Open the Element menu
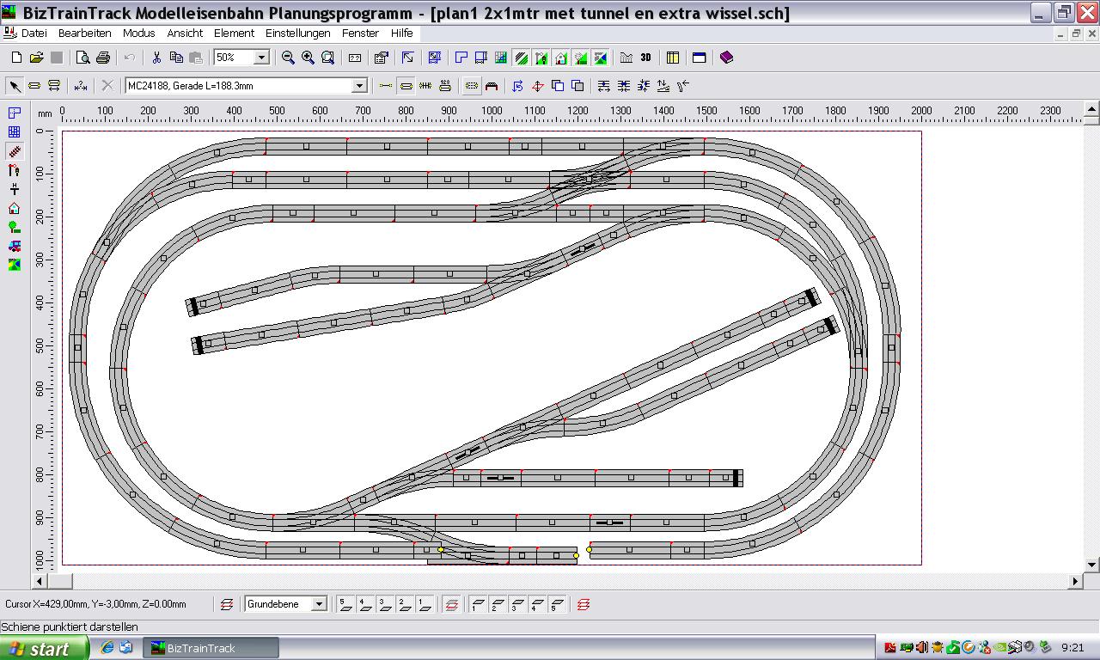 click(234, 33)
